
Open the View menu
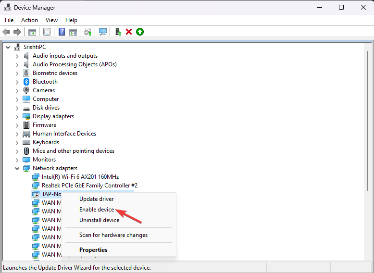pyautogui.click(x=51, y=20)
